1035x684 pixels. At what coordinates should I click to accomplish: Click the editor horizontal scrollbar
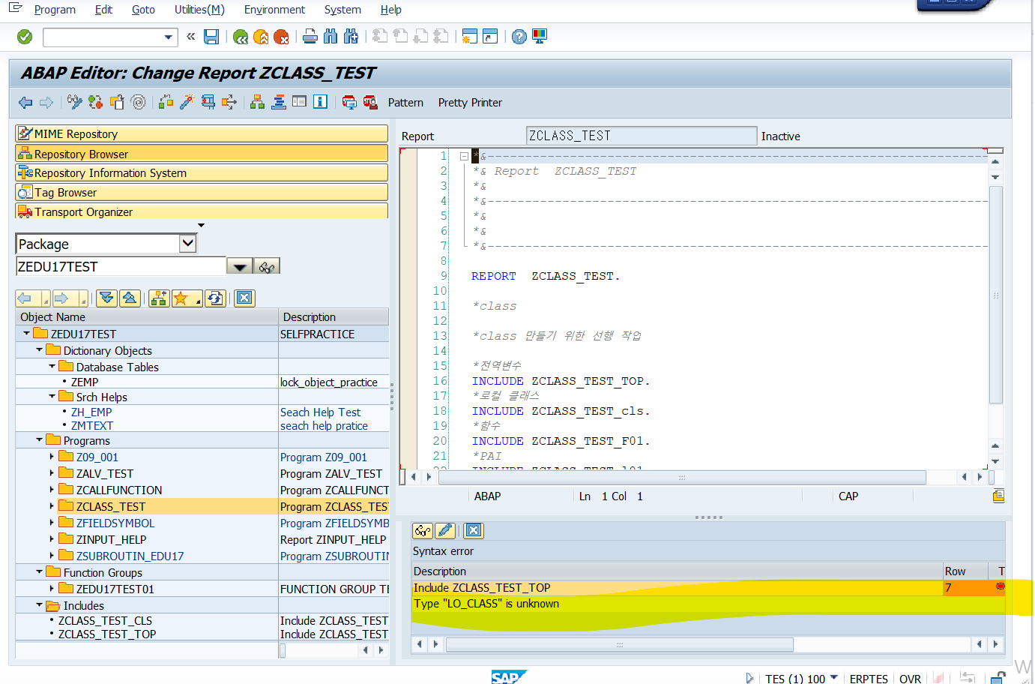click(681, 477)
